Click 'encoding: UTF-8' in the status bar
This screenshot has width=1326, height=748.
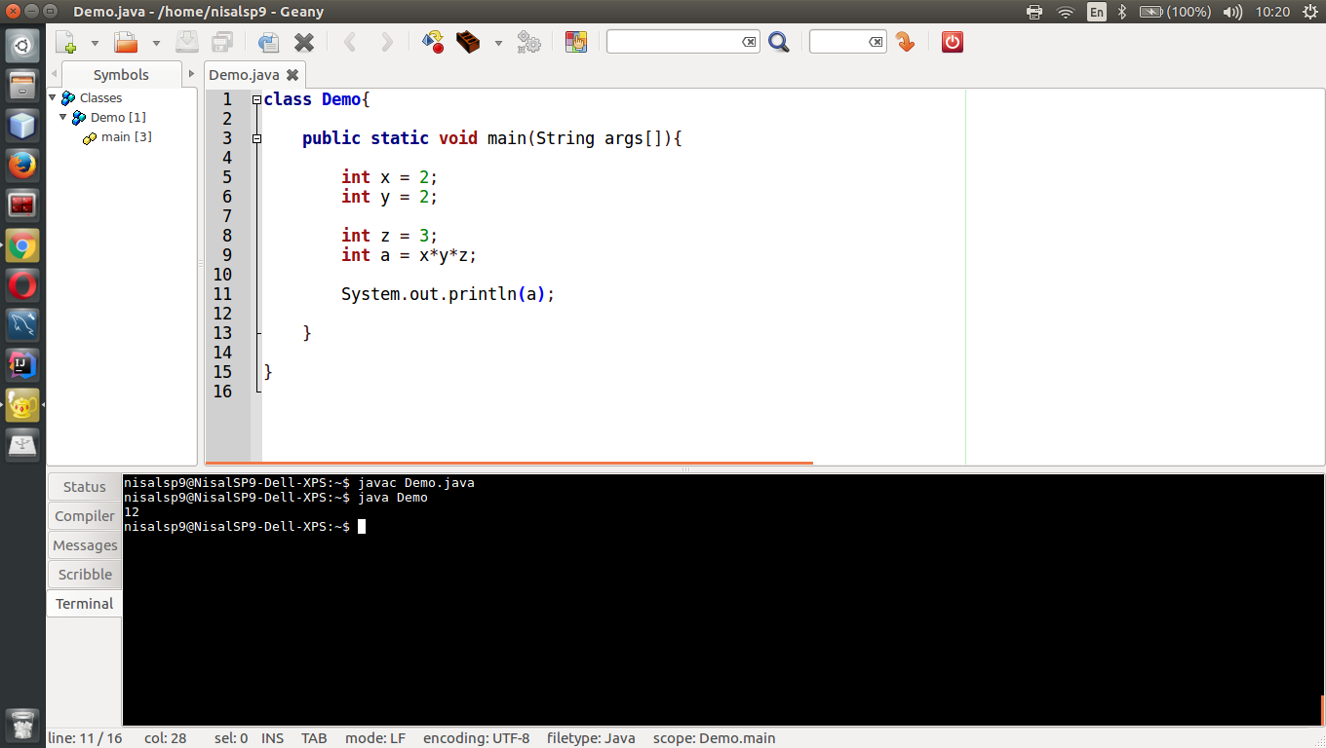[476, 738]
